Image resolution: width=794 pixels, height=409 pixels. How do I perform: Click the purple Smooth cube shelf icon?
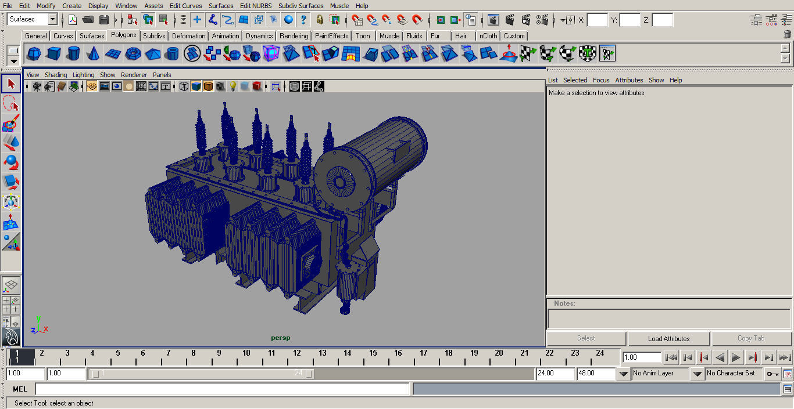(271, 54)
